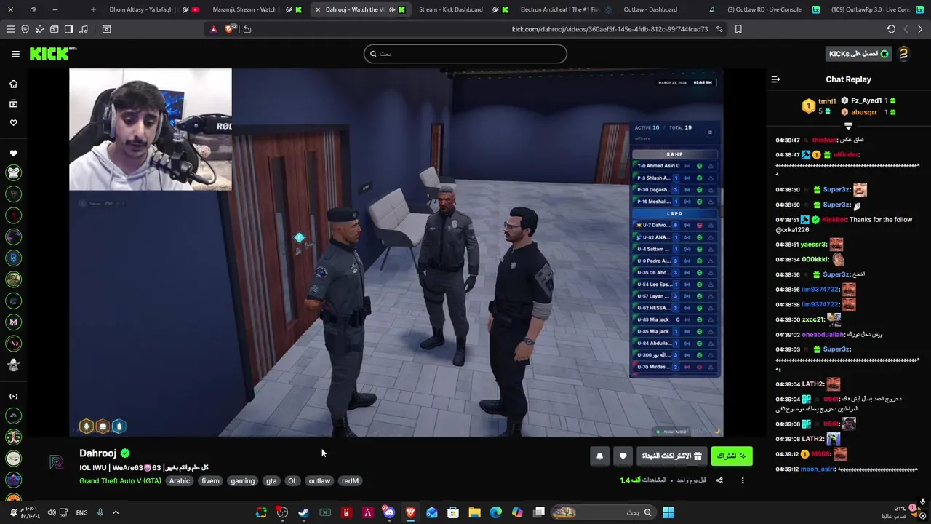This screenshot has height=524, width=931.
Task: Click the Kick logo in the header
Action: tap(52, 54)
